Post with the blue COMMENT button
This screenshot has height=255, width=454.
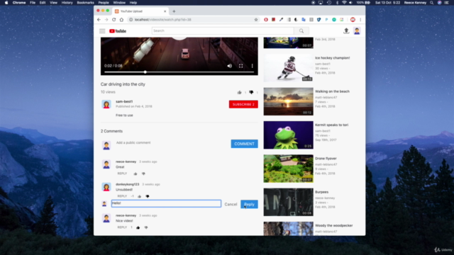[x=244, y=144]
